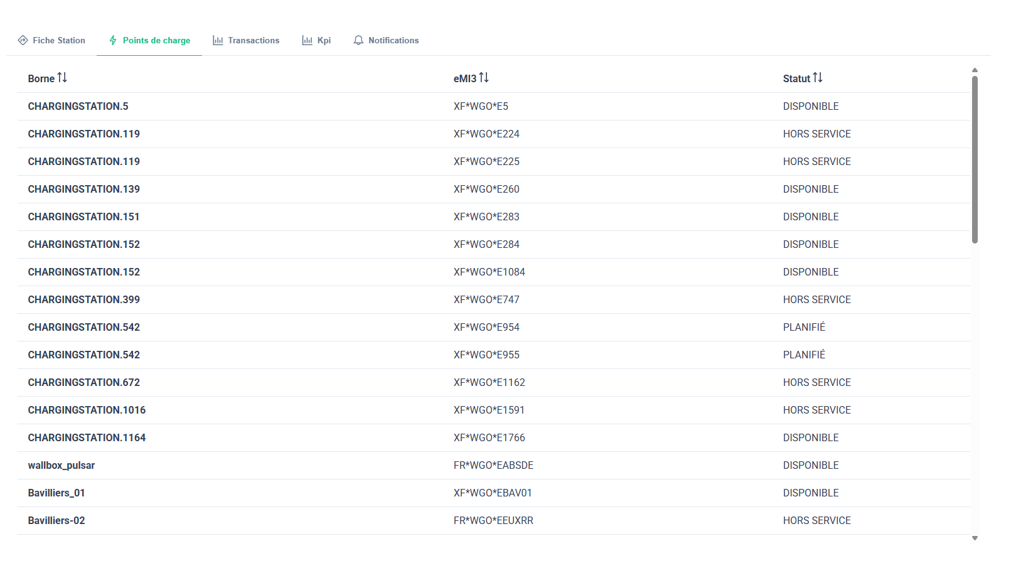This screenshot has width=1011, height=573.
Task: Click the vertical scrollbar thumb
Action: point(975,159)
